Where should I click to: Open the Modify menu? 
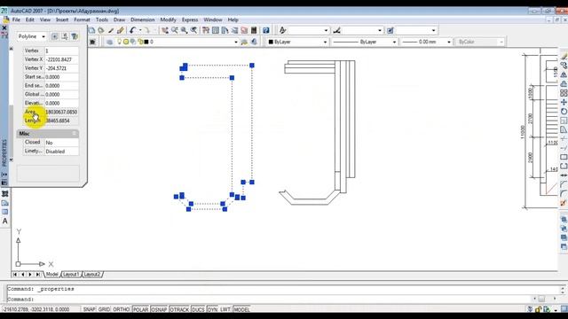coord(168,19)
